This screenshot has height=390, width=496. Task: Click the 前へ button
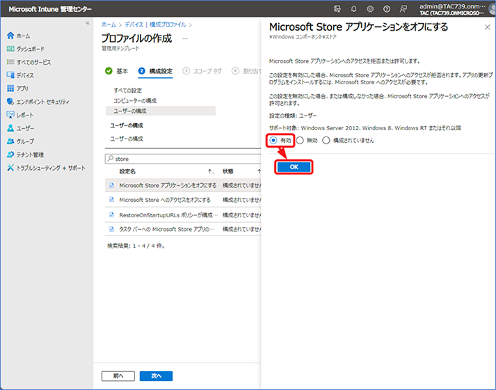[118, 376]
